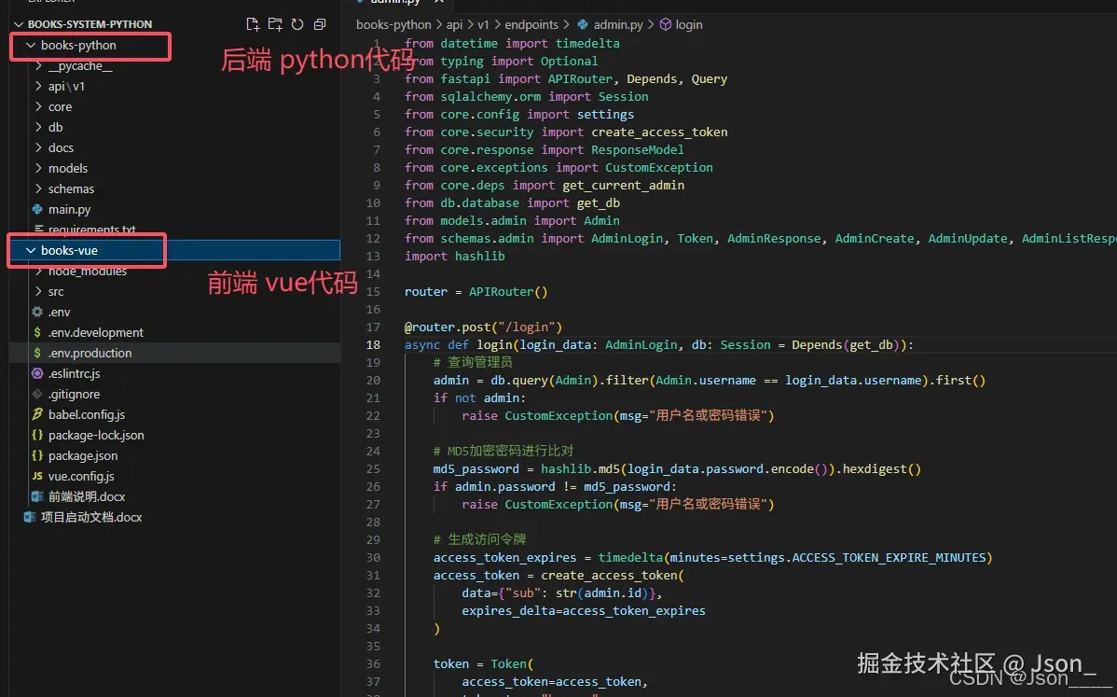1117x697 pixels.
Task: Expand the node_modules folder
Action: point(38,271)
